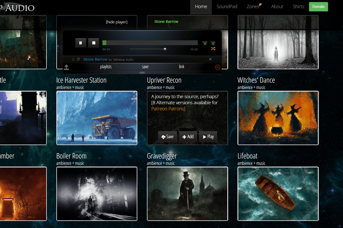This screenshot has width=343, height=228.
Task: Click the 00:24 elapsed time label
Action: click(106, 49)
